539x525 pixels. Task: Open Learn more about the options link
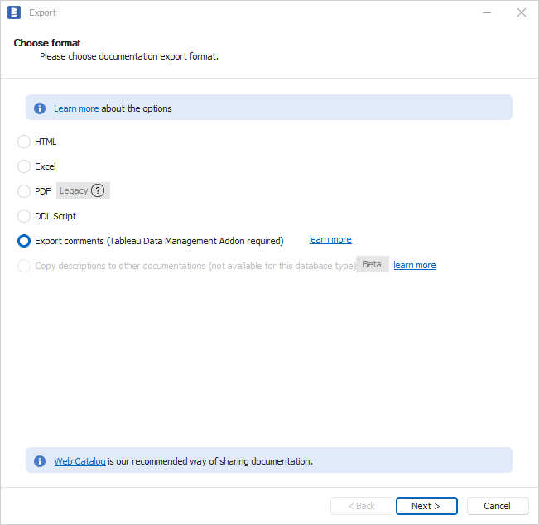[x=76, y=108]
